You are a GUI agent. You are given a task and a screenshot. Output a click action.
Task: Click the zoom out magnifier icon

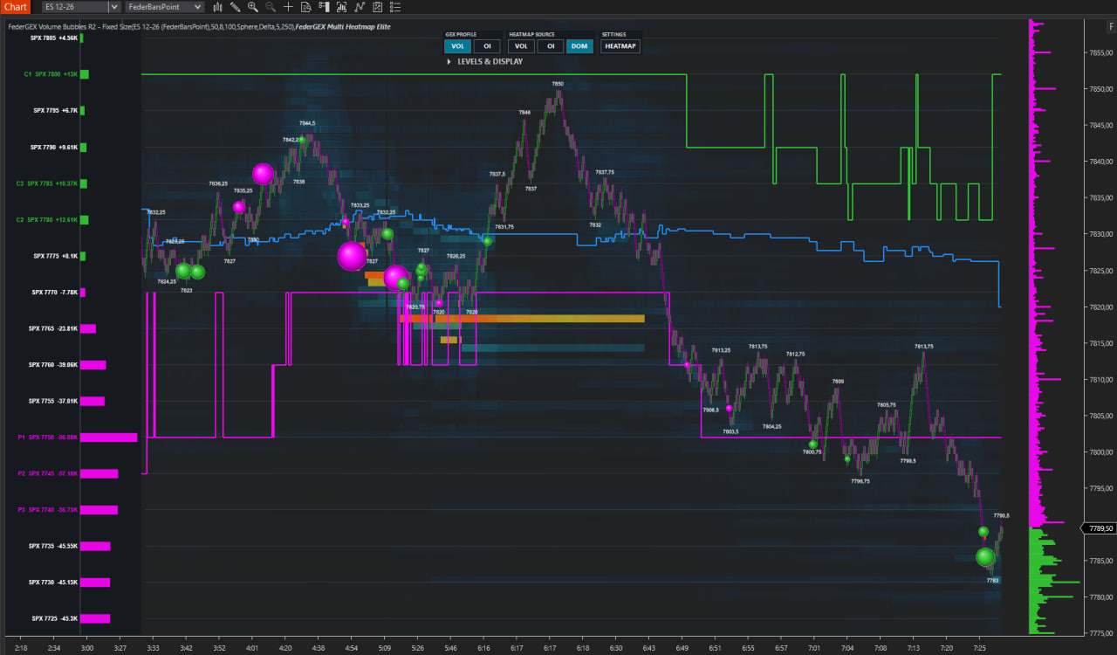coord(270,7)
